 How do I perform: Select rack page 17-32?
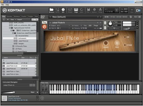pyautogui.click(x=113, y=17)
